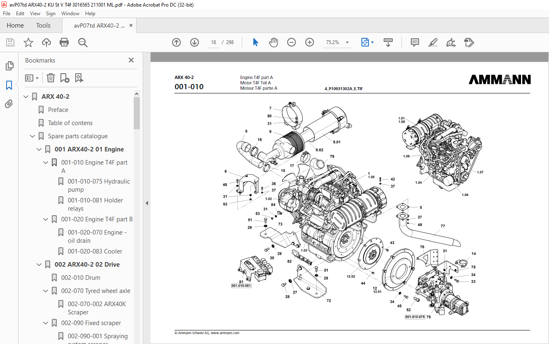Collapse the 002 ARX40-2 02 Drive node
This screenshot has height=344, width=549.
click(x=39, y=265)
